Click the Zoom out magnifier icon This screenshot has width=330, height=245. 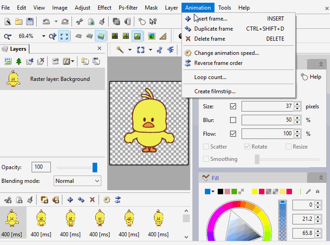tap(8, 36)
